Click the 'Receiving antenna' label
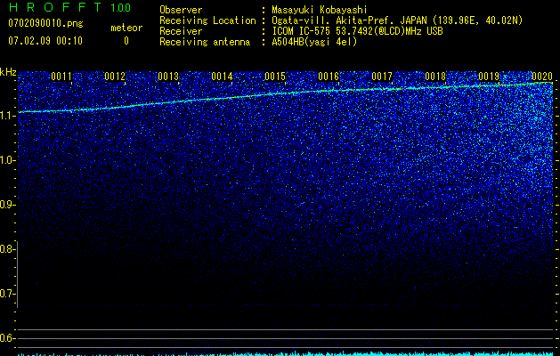The width and height of the screenshot is (560, 356). click(205, 42)
